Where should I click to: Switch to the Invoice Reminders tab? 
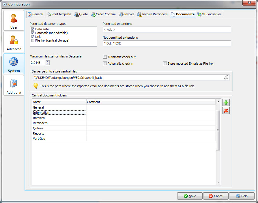coord(153,14)
